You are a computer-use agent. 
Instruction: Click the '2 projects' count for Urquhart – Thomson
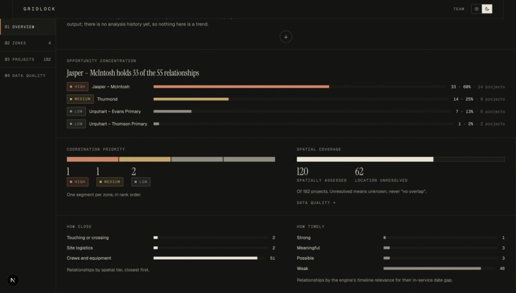[x=492, y=124]
